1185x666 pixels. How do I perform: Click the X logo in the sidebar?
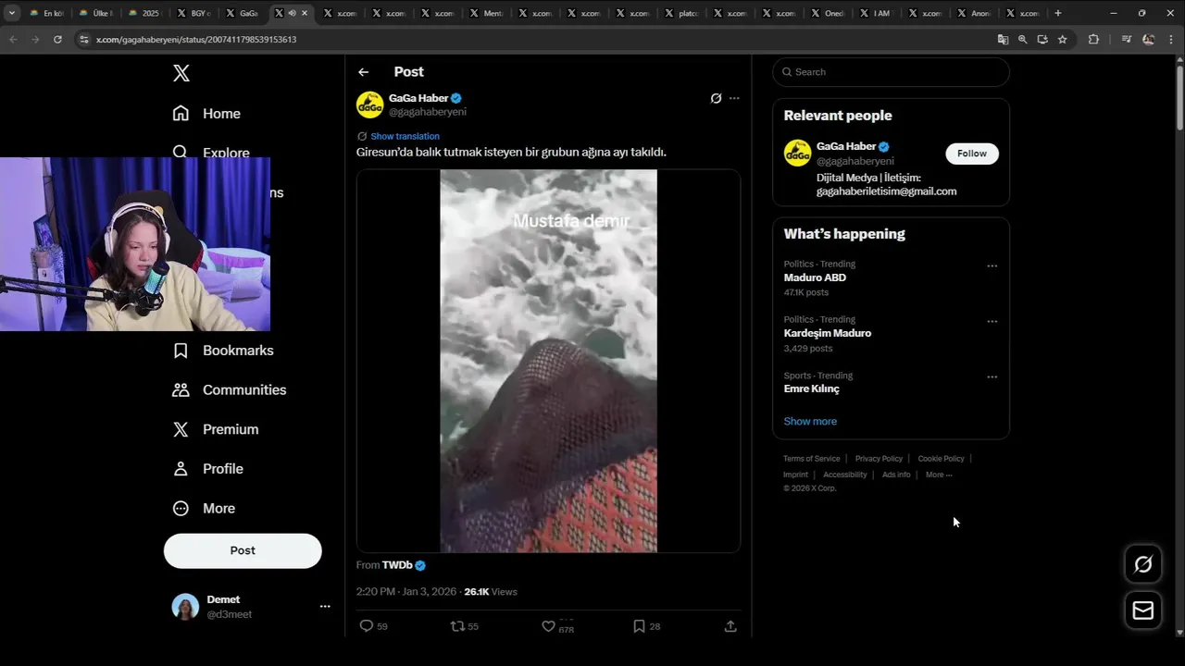(181, 74)
